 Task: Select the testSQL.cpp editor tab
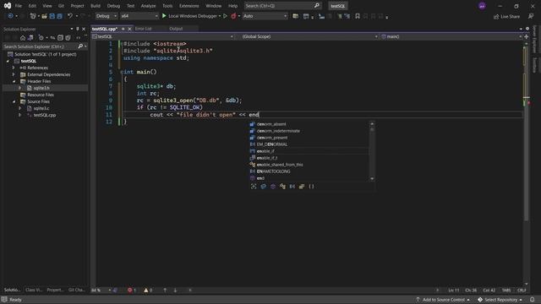pyautogui.click(x=105, y=29)
